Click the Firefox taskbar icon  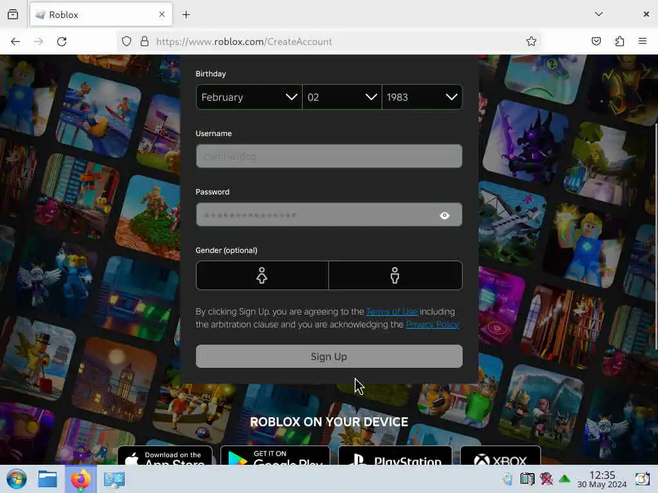click(80, 479)
